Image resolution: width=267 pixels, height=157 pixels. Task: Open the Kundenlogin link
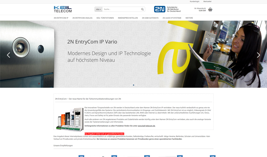[x=194, y=1]
